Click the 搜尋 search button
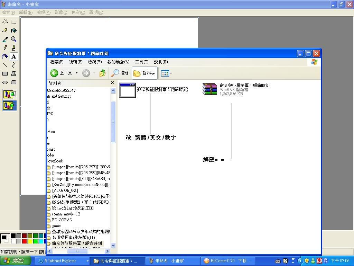This screenshot has height=266, width=354. (x=120, y=73)
